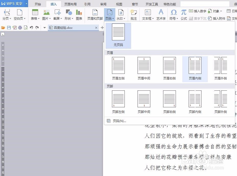
Task: Add a new document tab with plus
Action: 102,28
